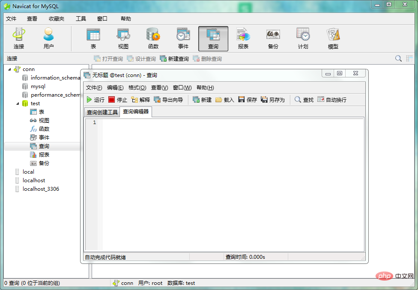The height and width of the screenshot is (290, 418).
Task: Open 文件(F) menu in query window
Action: 94,87
